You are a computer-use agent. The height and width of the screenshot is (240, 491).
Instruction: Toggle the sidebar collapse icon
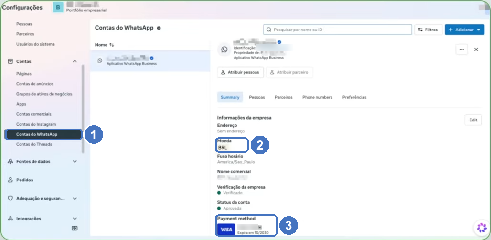tap(75, 229)
